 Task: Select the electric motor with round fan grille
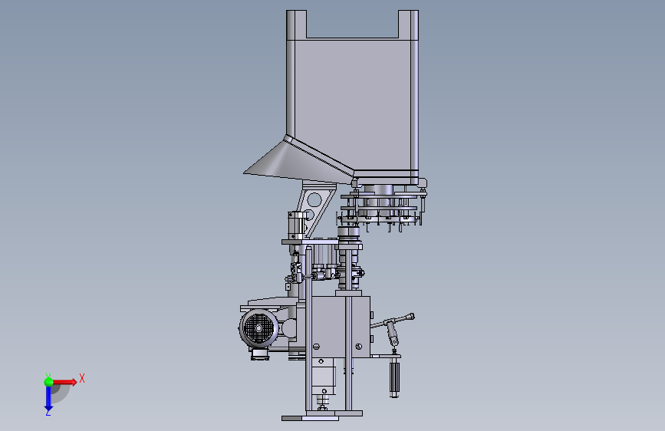click(258, 330)
